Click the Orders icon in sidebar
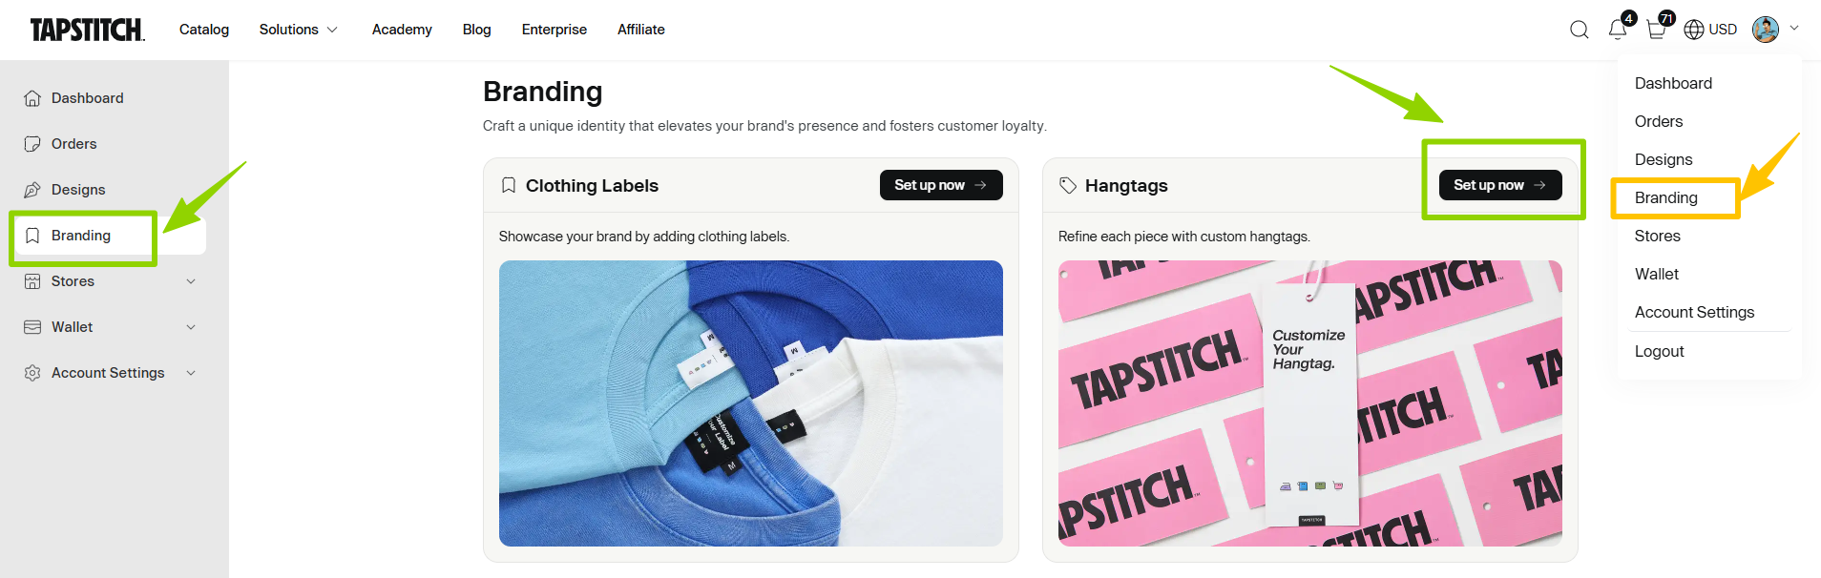This screenshot has width=1821, height=578. [x=32, y=144]
